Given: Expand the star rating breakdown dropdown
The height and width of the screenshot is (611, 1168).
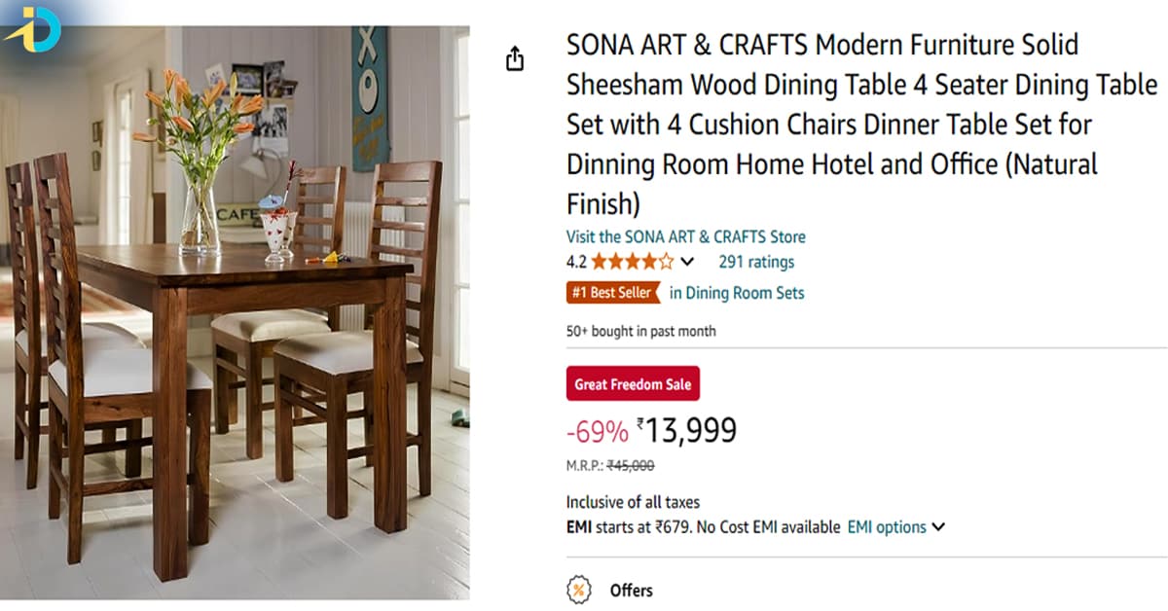Looking at the screenshot, I should (688, 261).
